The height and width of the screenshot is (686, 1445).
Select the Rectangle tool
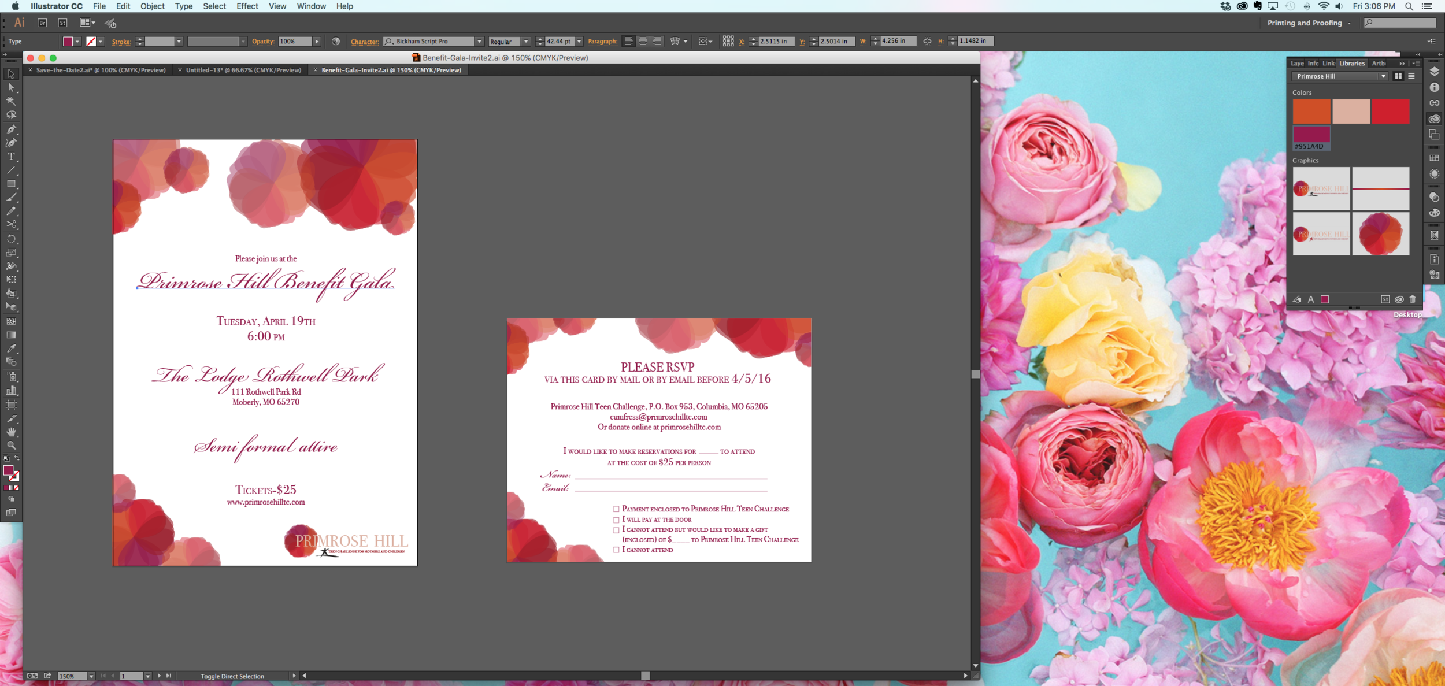[x=11, y=184]
